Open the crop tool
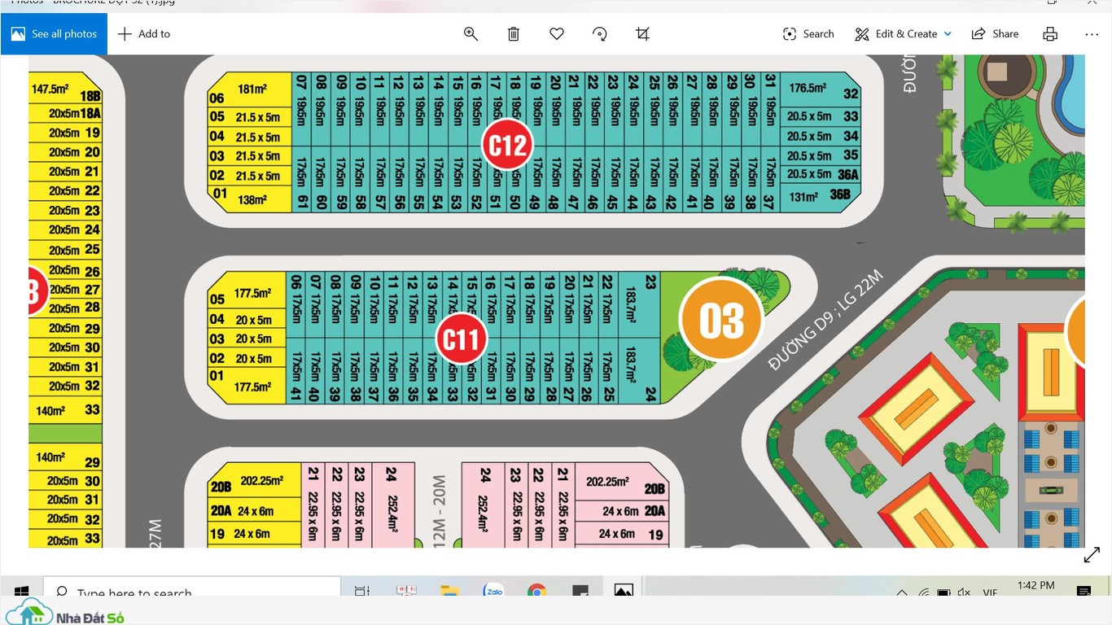The image size is (1112, 625). [642, 33]
